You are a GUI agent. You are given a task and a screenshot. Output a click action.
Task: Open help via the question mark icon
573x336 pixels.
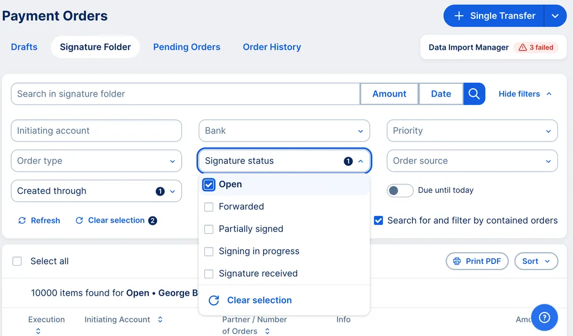point(544,318)
